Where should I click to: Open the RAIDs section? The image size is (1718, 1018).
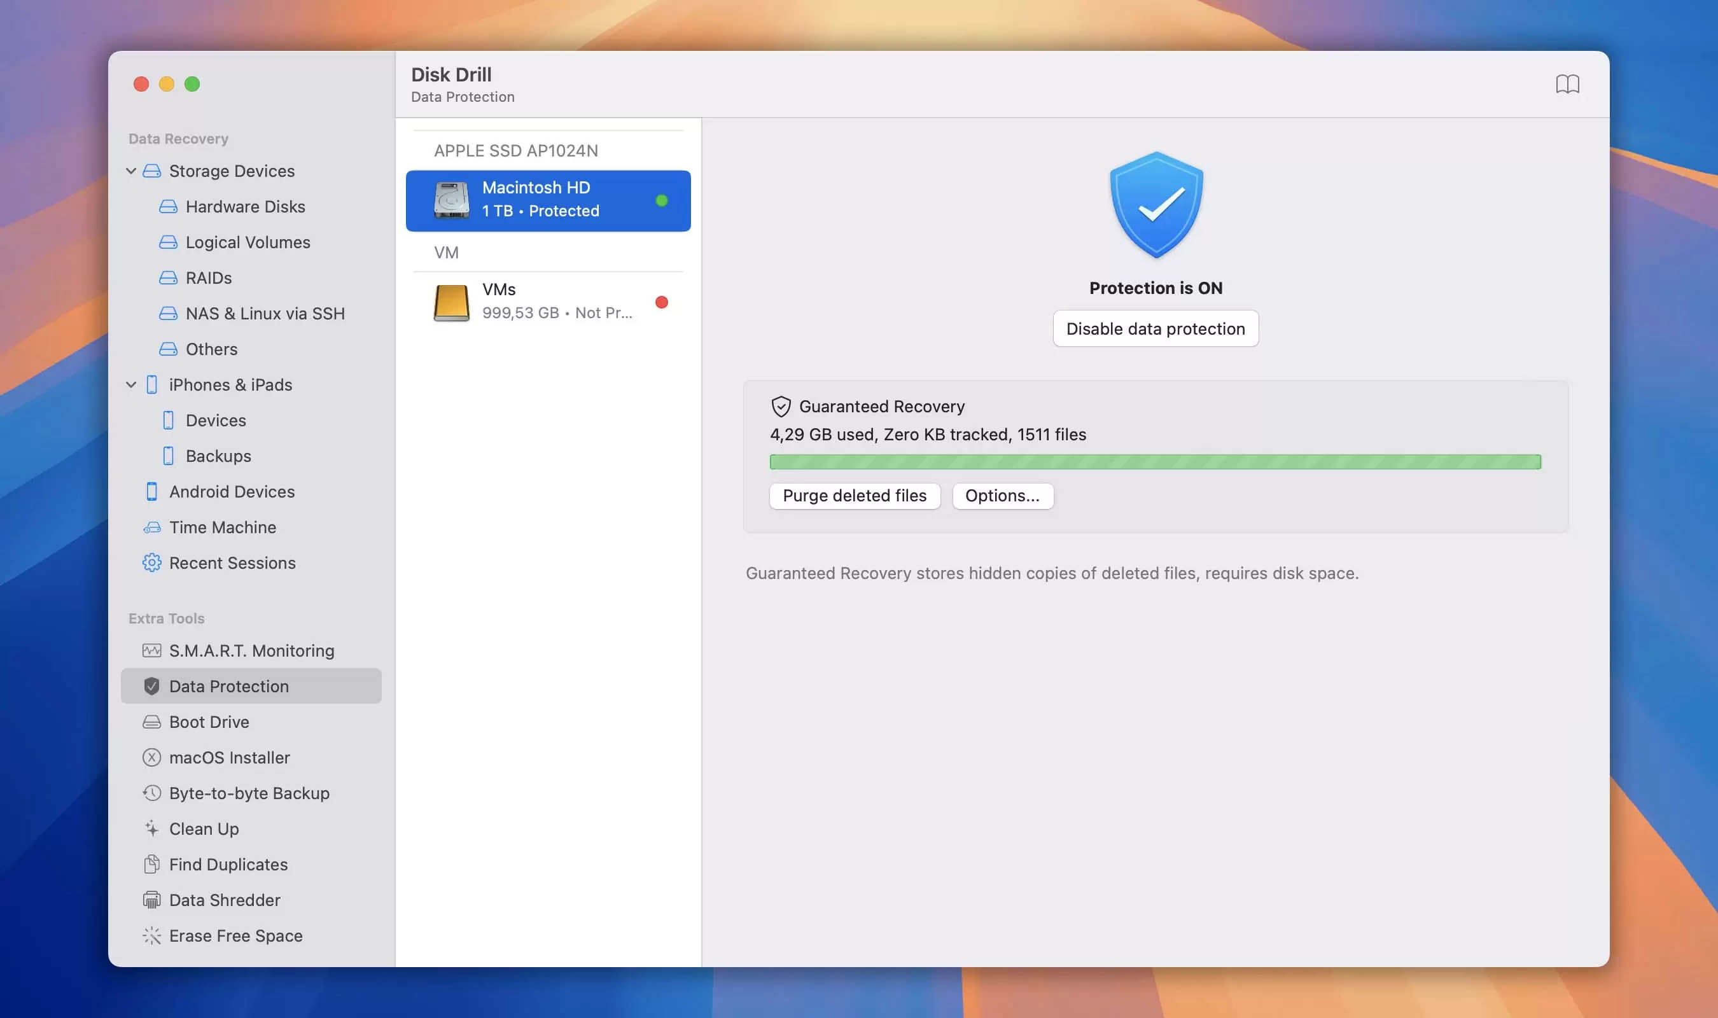pos(209,278)
